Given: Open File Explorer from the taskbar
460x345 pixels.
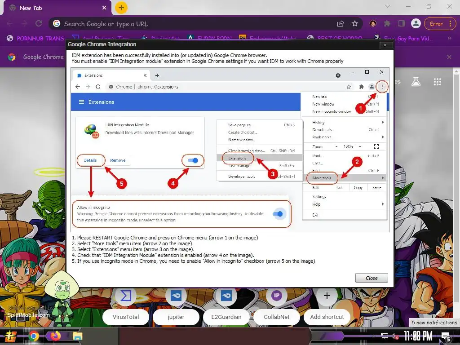Looking at the screenshot, I should [77, 336].
